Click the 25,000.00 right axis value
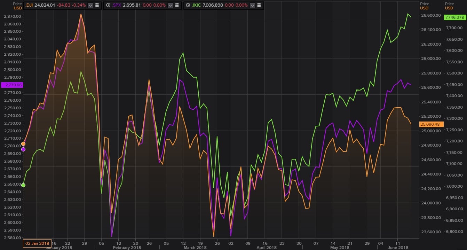This screenshot has width=467, height=250. 430,131
